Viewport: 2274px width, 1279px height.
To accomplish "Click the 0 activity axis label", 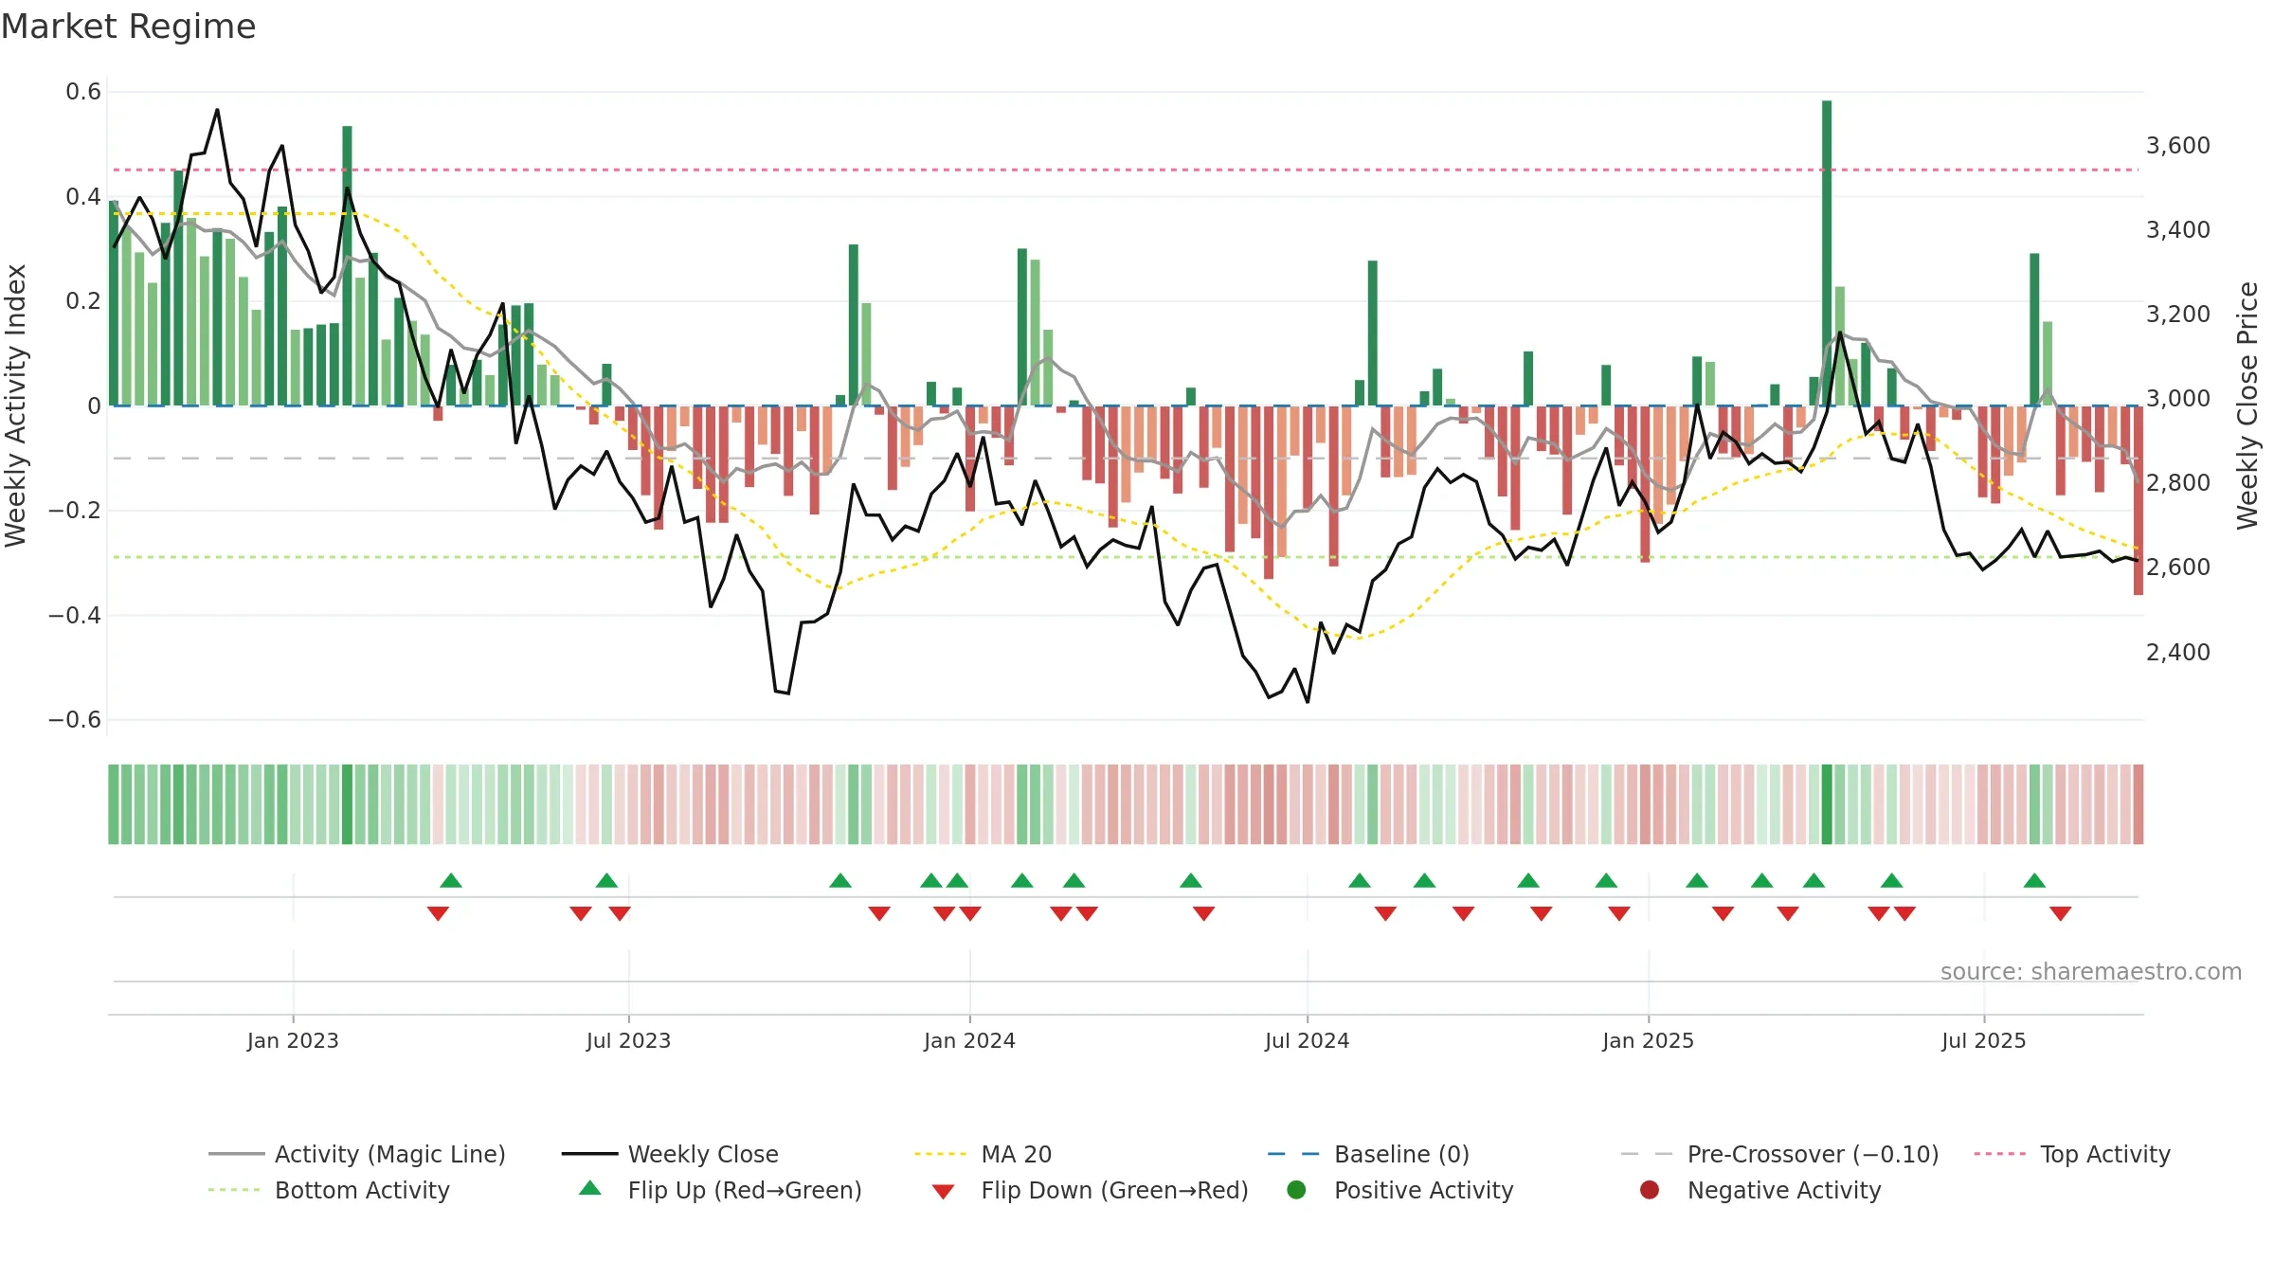I will point(94,406).
